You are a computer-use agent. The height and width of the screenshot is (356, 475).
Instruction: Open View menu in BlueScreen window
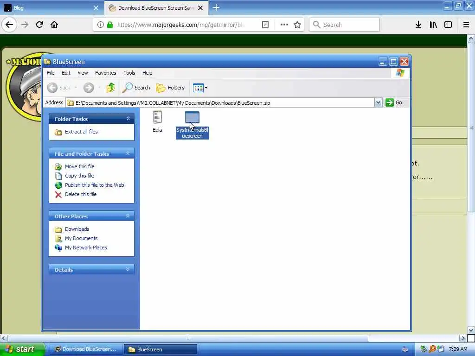pyautogui.click(x=83, y=73)
